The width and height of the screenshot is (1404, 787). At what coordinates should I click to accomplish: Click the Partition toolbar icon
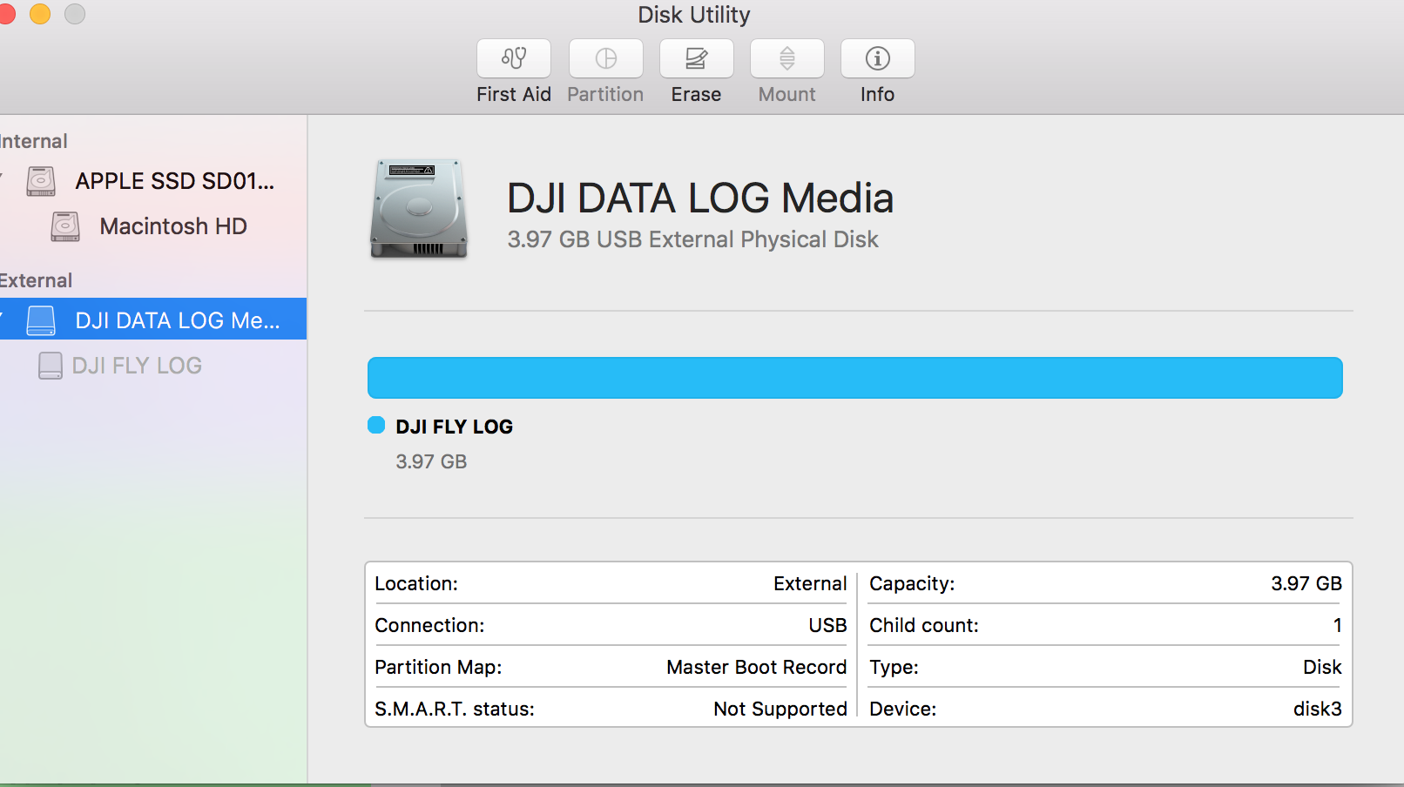pos(606,59)
